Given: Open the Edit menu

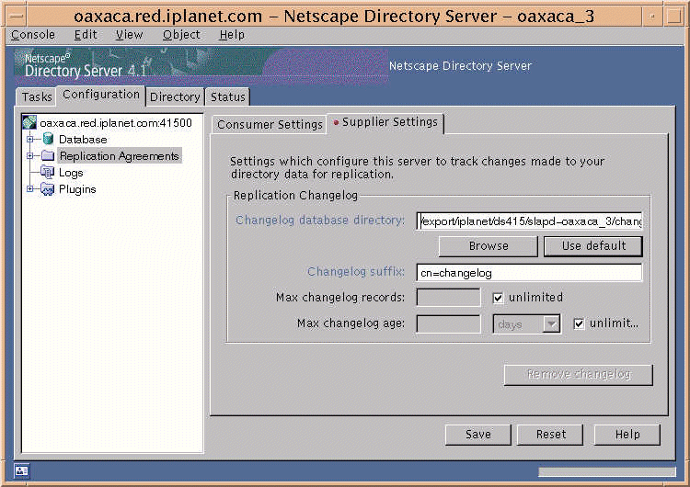Looking at the screenshot, I should click(86, 35).
